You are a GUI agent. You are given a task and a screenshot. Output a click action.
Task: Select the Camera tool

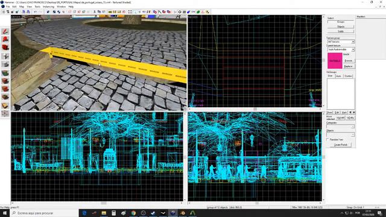(5, 47)
